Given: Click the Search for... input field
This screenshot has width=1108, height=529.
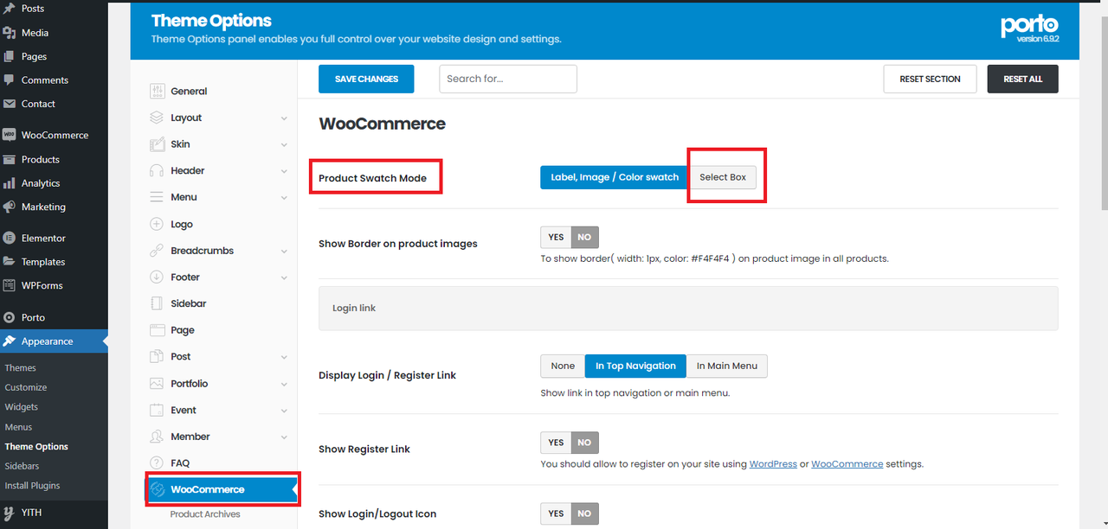Looking at the screenshot, I should [508, 79].
